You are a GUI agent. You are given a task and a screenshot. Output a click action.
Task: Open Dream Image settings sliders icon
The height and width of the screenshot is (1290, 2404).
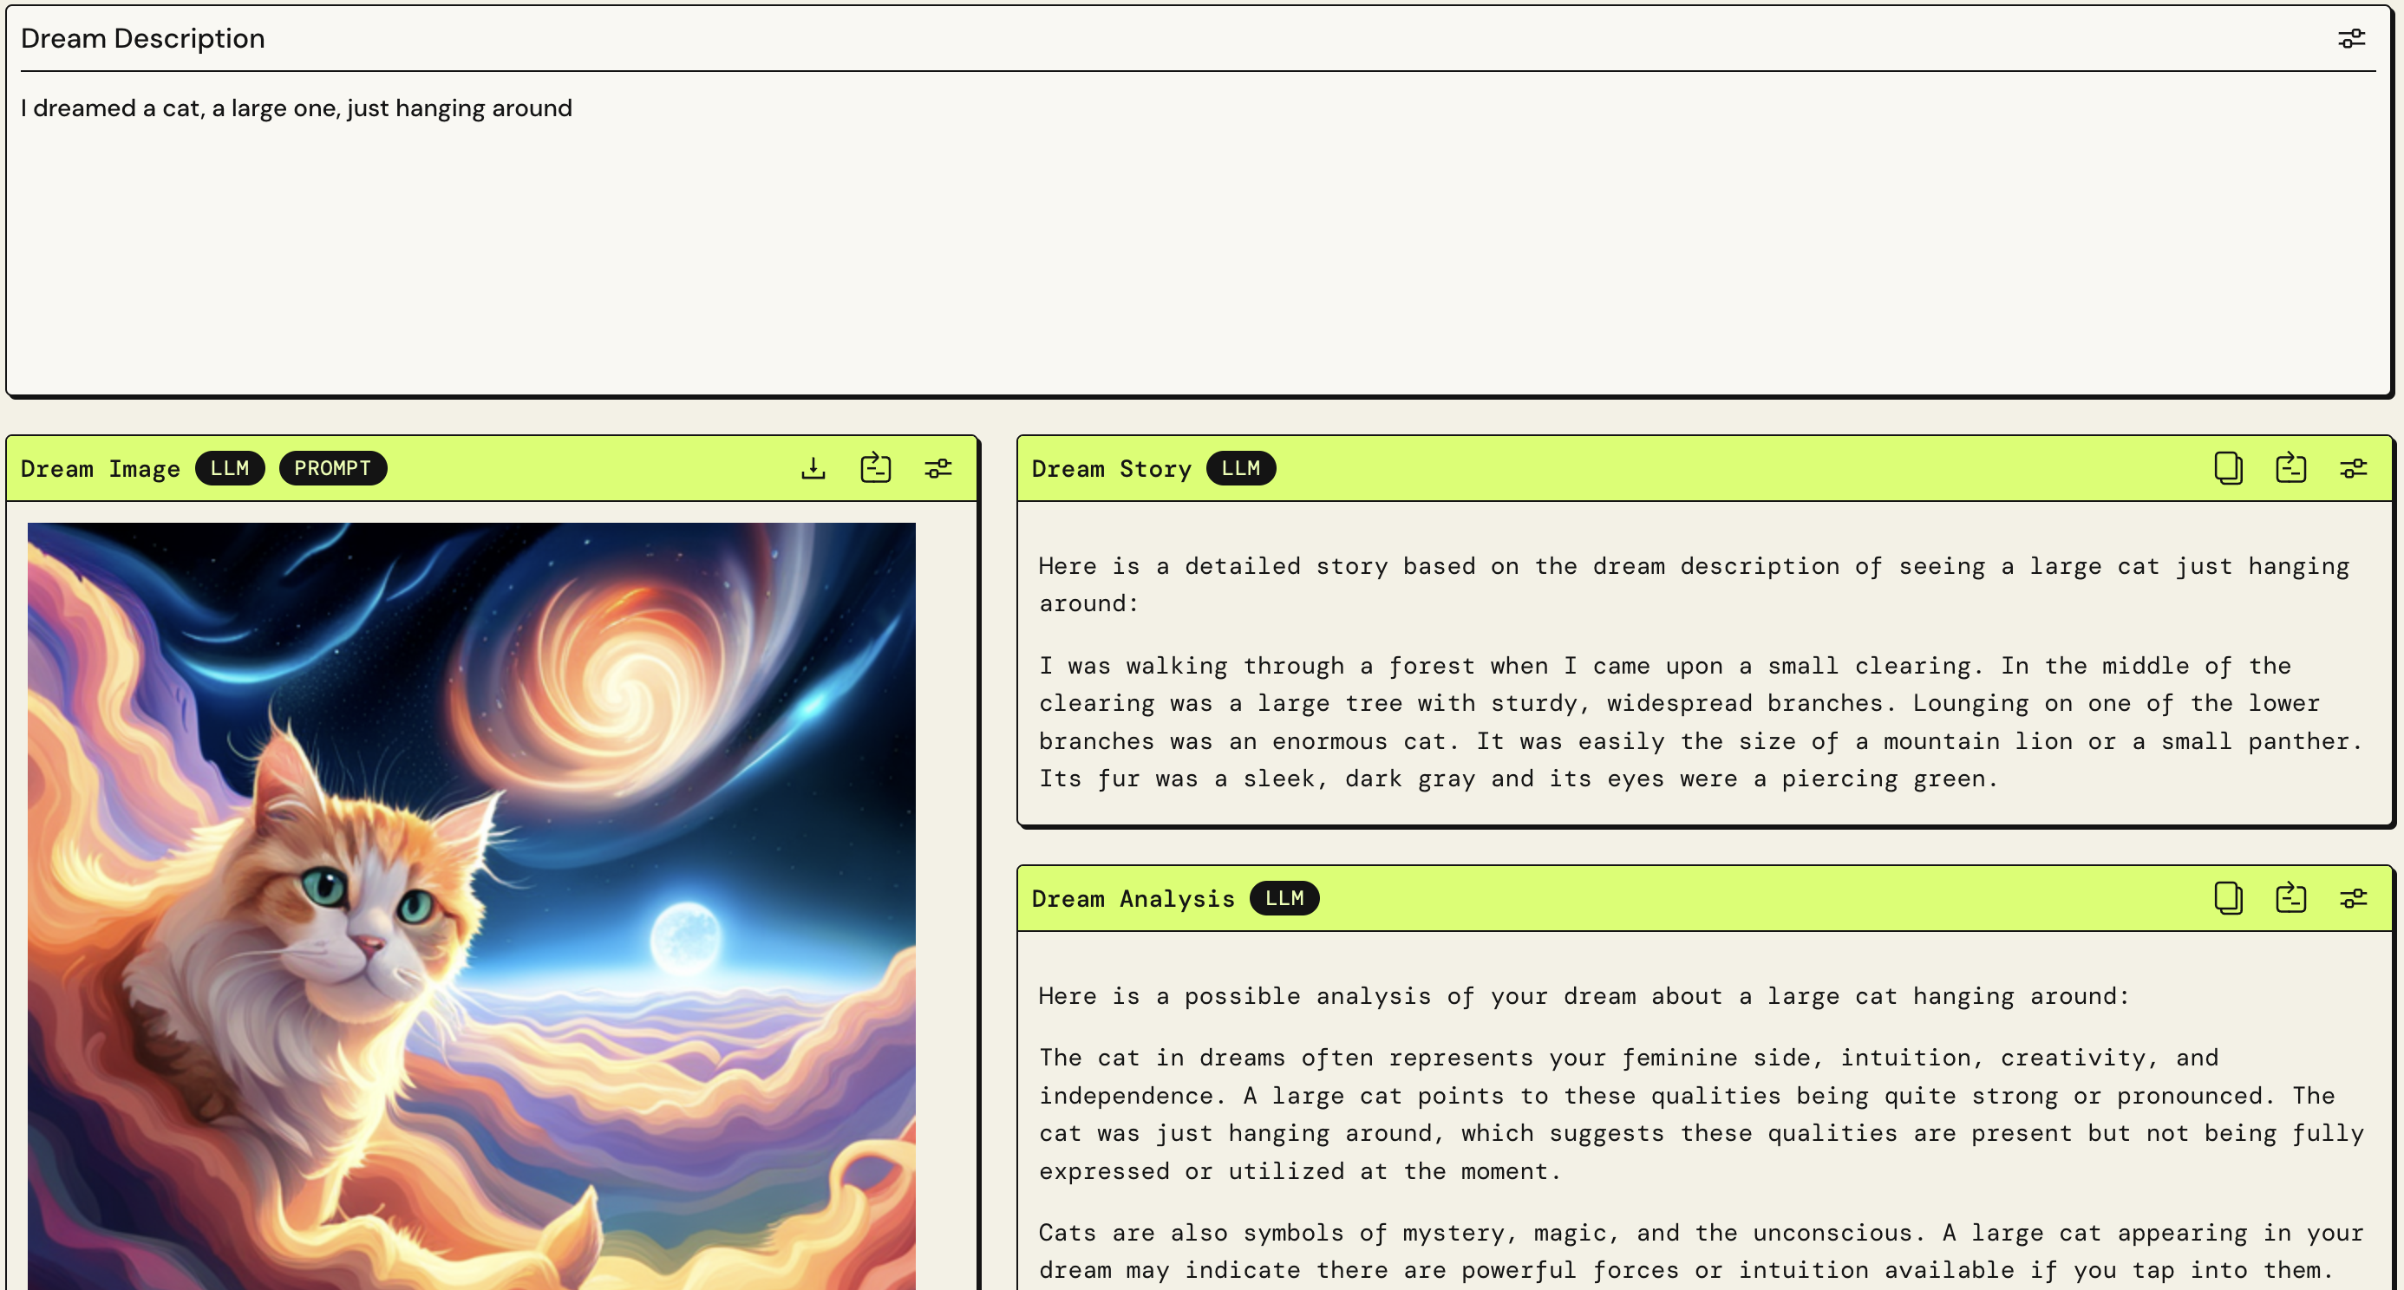pyautogui.click(x=937, y=468)
